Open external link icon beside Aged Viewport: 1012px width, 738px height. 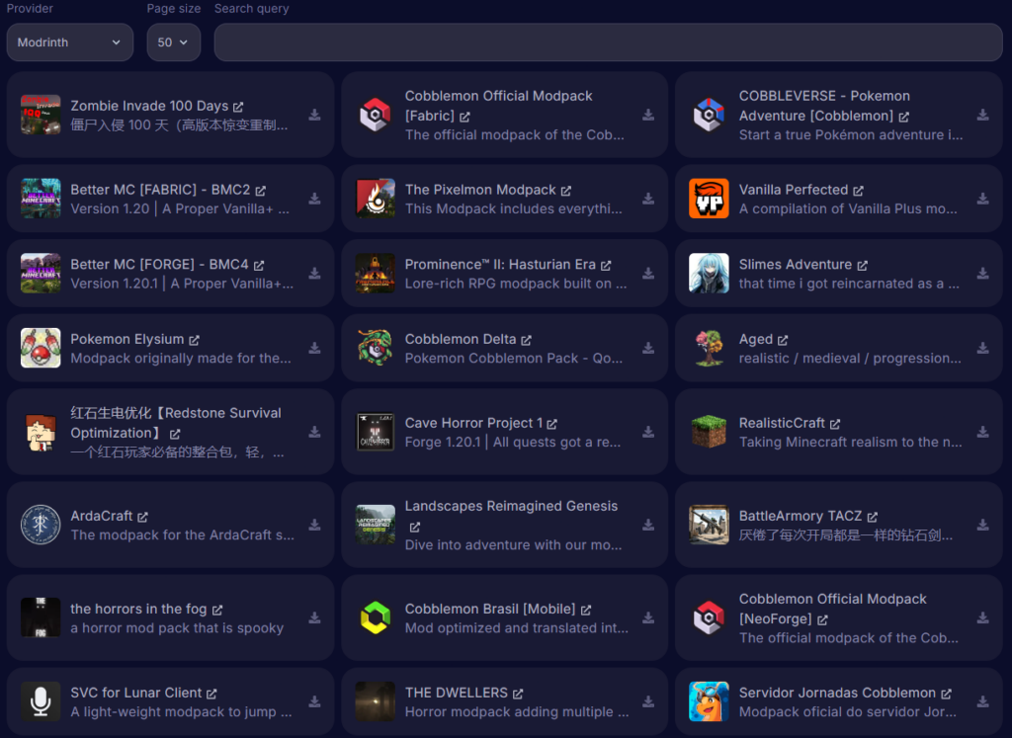783,340
